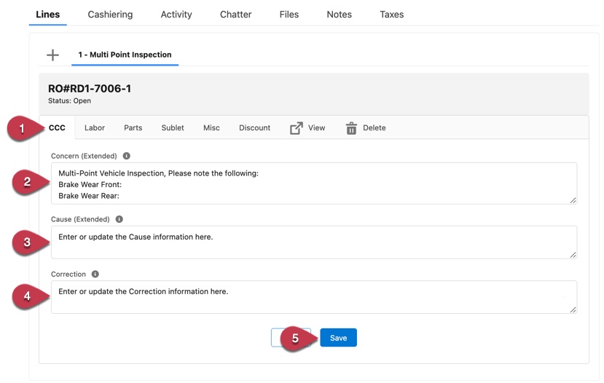This screenshot has width=604, height=383.
Task: Open the Parts sub-tab
Action: click(x=133, y=128)
